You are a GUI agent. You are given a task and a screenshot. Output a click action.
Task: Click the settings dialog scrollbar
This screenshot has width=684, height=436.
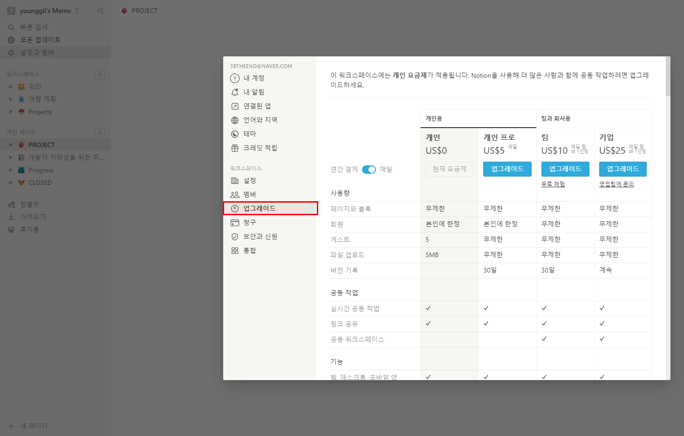tap(668, 77)
